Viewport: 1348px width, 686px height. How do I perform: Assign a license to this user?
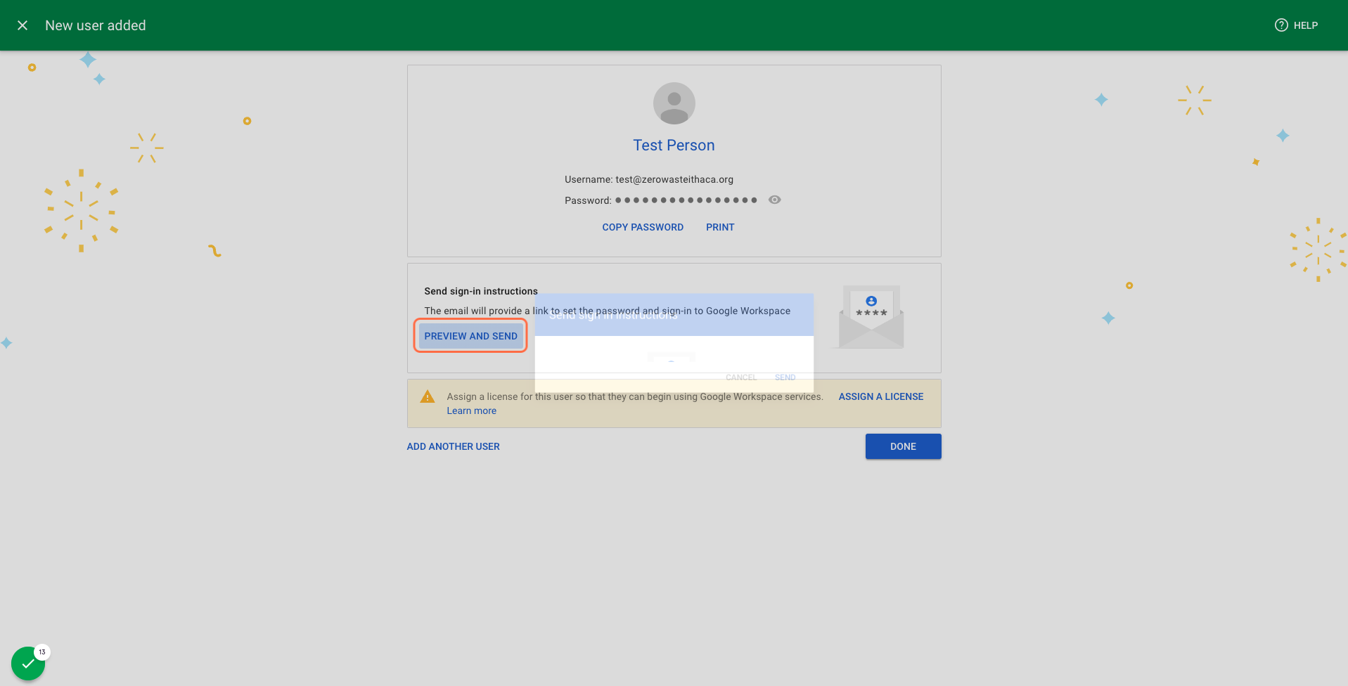tap(881, 396)
